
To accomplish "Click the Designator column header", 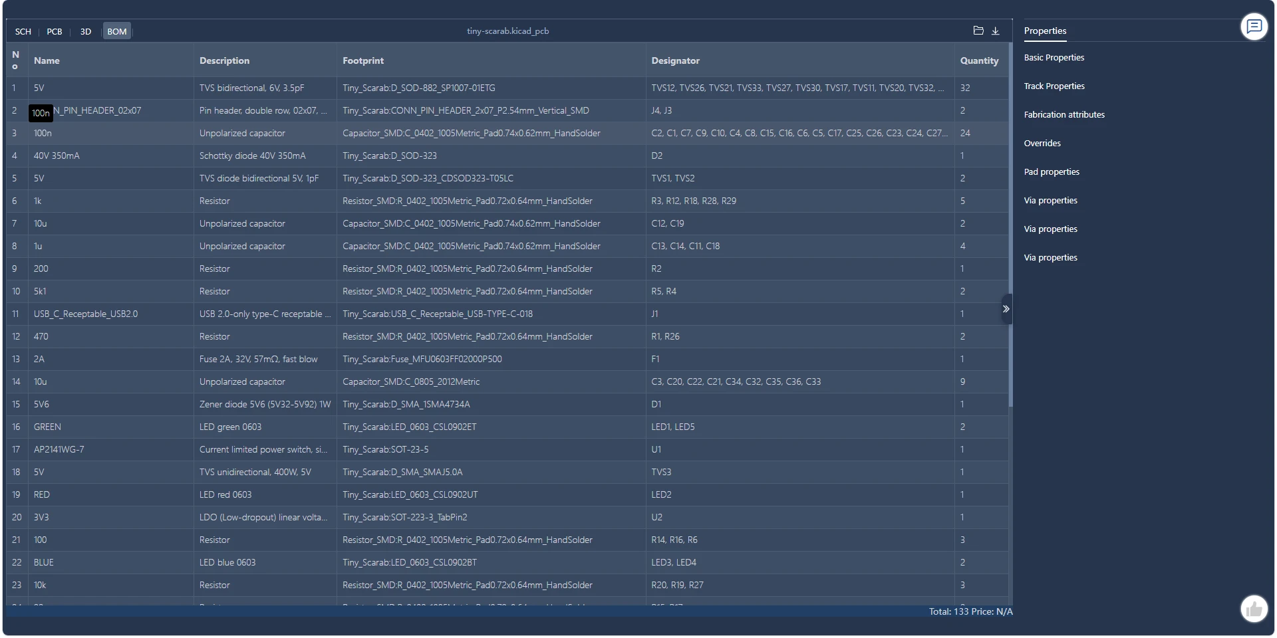I will click(x=675, y=60).
